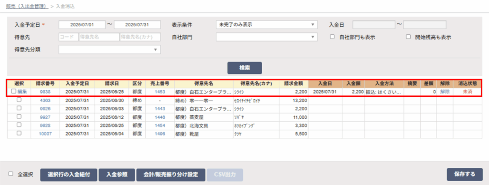The image size is (489, 185).
Task: Click the 締め category cell for invoice 4363
Action: [x=137, y=100]
